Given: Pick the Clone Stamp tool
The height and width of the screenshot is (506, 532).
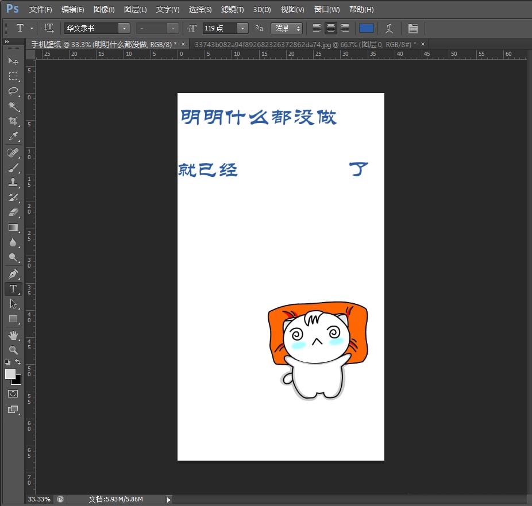Looking at the screenshot, I should (x=13, y=183).
